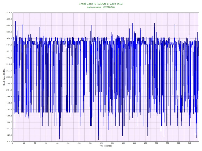Select the 2723.1 y-axis label

click(9, 71)
